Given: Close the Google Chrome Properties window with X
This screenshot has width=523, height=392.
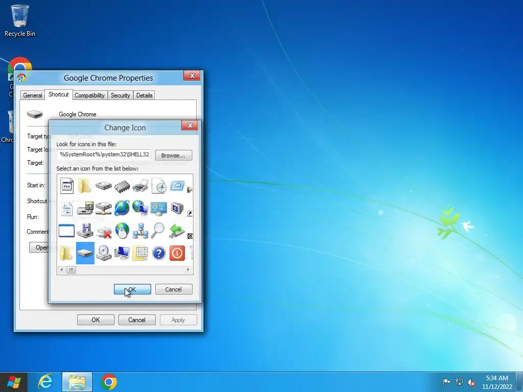Looking at the screenshot, I should pos(192,76).
